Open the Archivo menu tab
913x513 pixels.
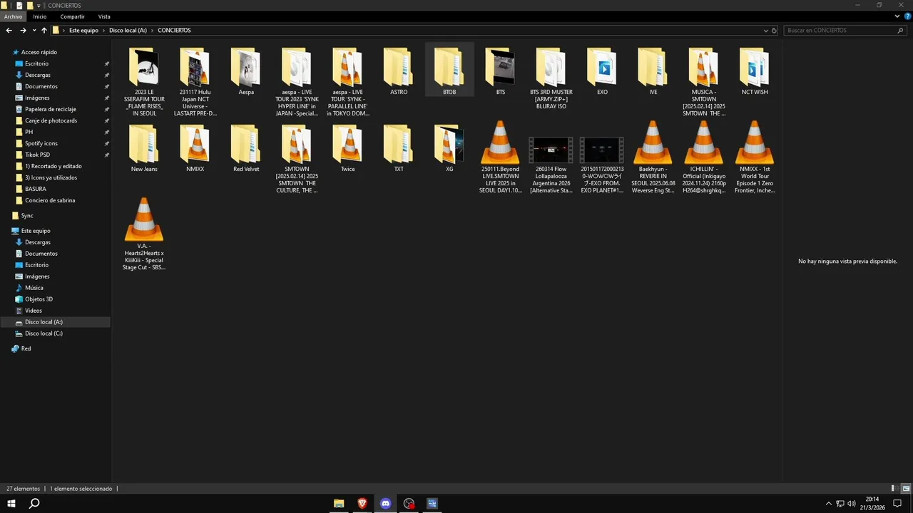(13, 16)
